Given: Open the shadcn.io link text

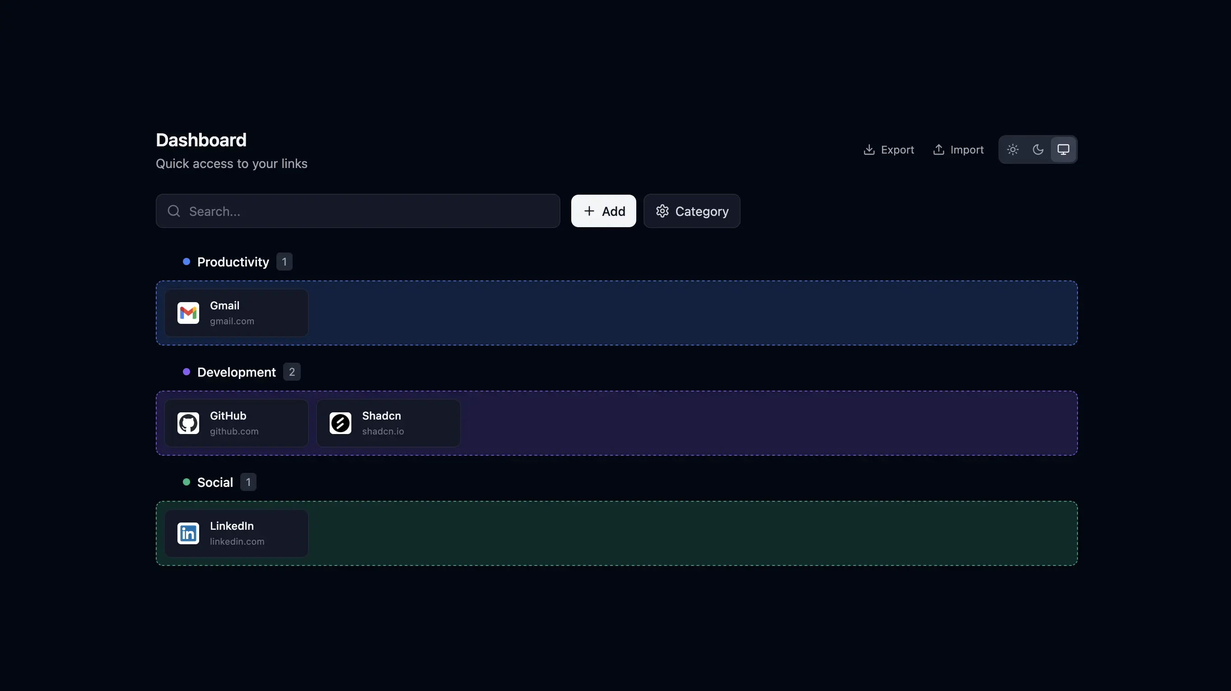Looking at the screenshot, I should [383, 431].
